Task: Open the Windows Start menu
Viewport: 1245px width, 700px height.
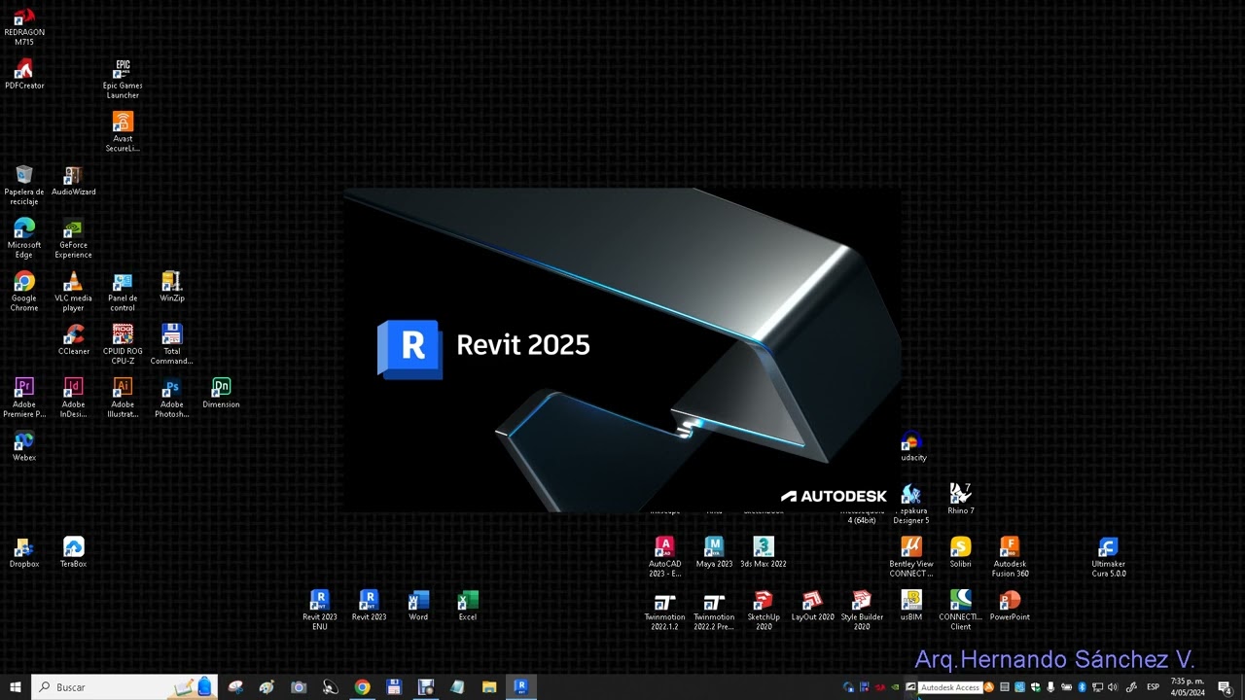Action: (x=16, y=687)
